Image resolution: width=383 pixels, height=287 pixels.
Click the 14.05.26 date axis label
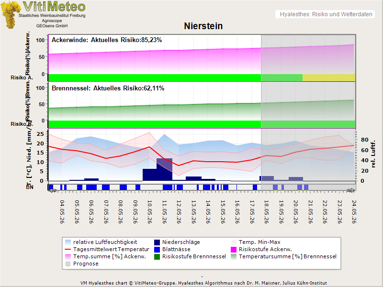coord(208,212)
